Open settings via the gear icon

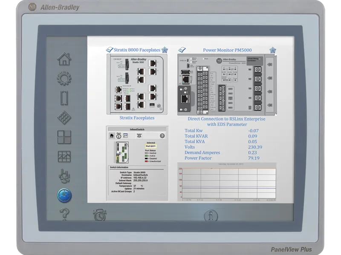pos(64,78)
